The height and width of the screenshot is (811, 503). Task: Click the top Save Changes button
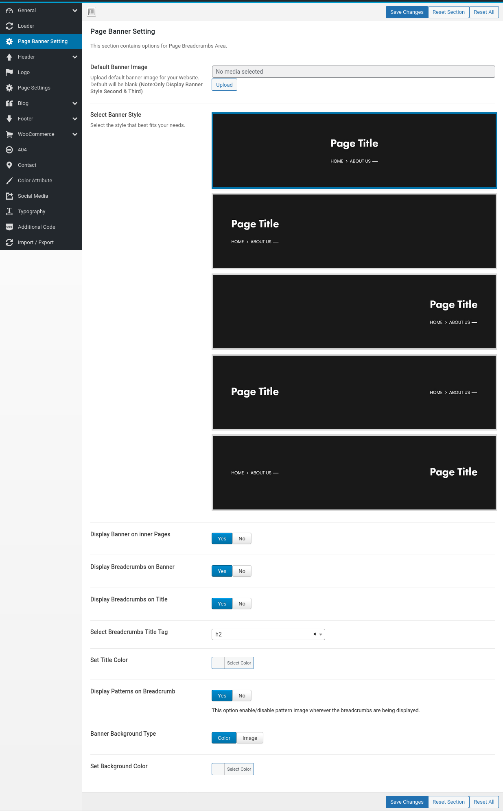pyautogui.click(x=407, y=12)
